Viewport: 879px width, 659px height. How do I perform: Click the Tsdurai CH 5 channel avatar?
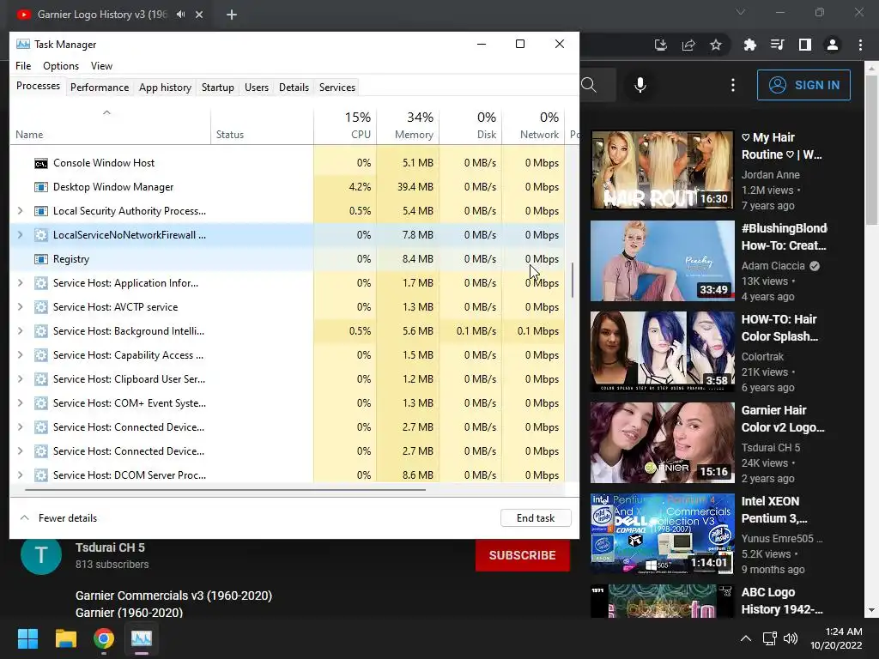[x=41, y=555]
